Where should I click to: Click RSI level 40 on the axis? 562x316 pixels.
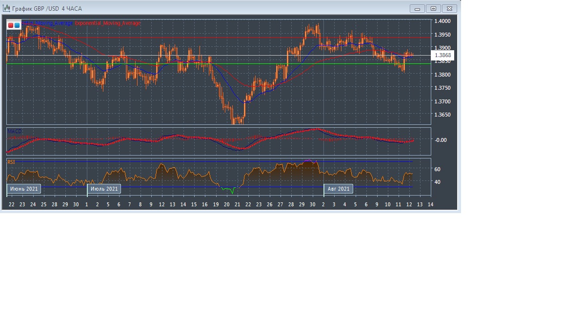(437, 182)
